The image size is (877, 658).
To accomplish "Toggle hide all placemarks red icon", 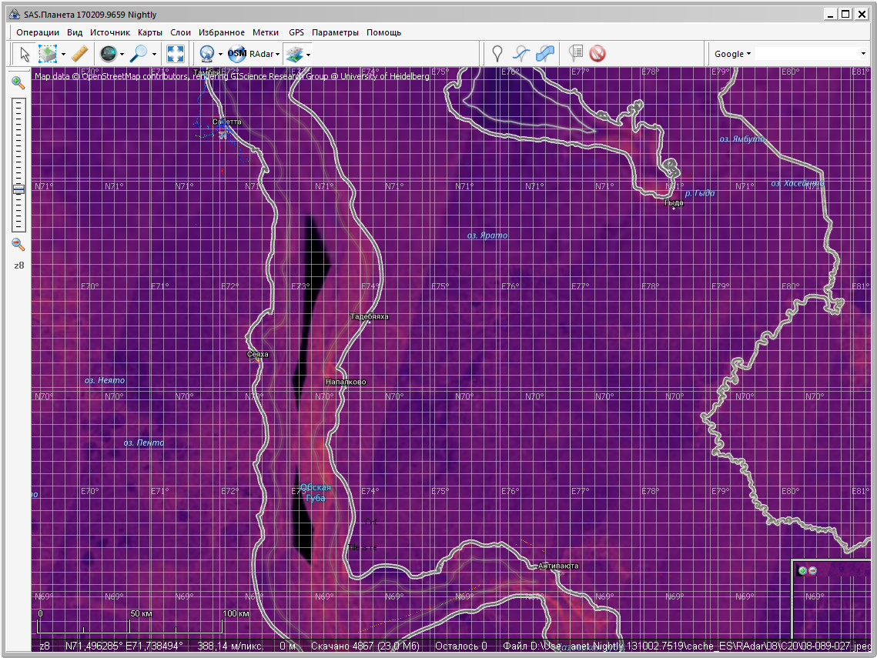I will tap(597, 54).
